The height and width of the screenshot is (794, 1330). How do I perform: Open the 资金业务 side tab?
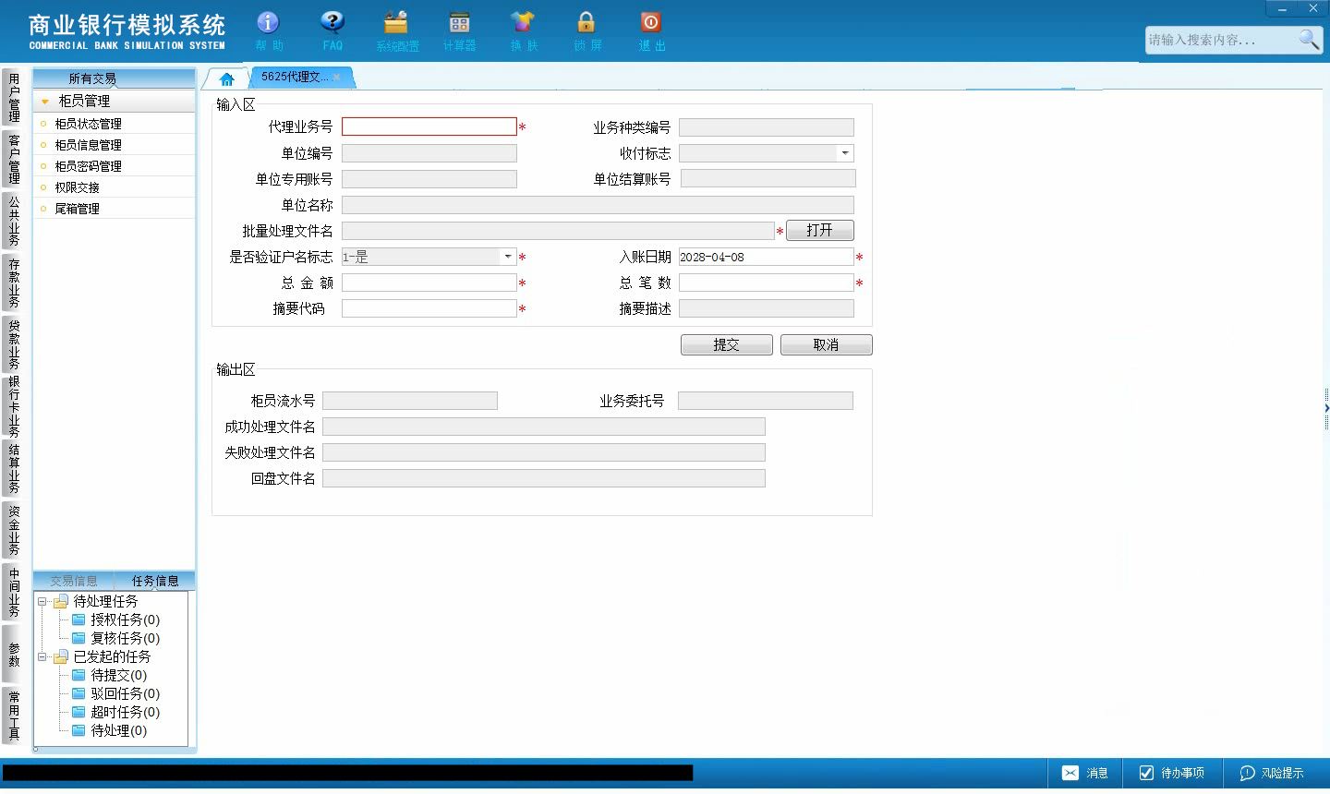[x=14, y=530]
